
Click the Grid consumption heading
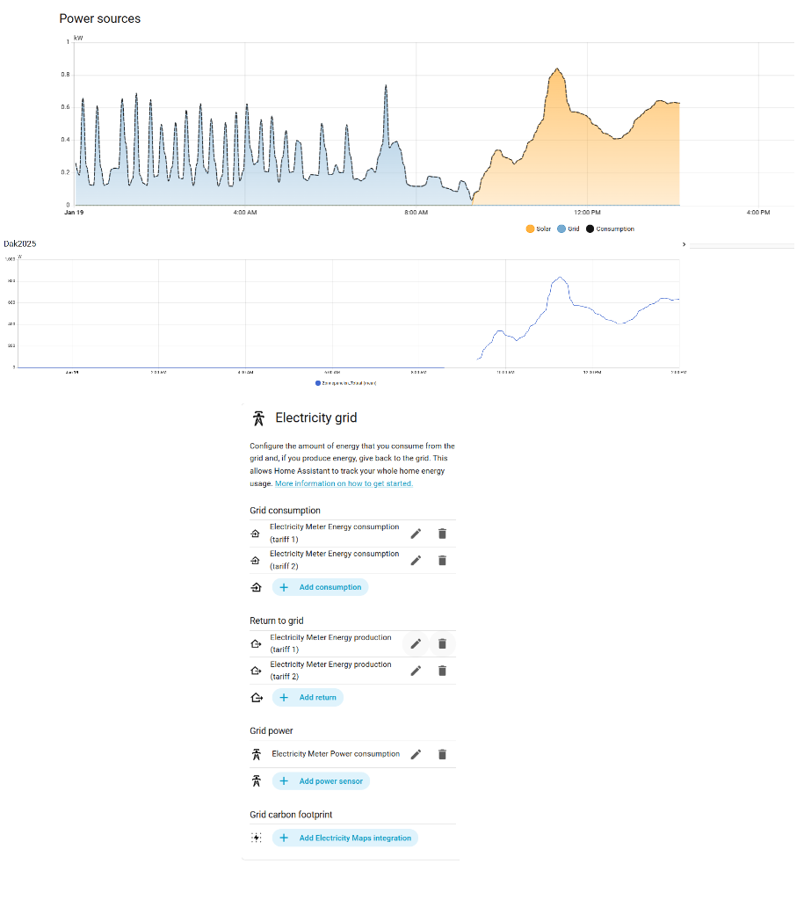[x=286, y=511]
